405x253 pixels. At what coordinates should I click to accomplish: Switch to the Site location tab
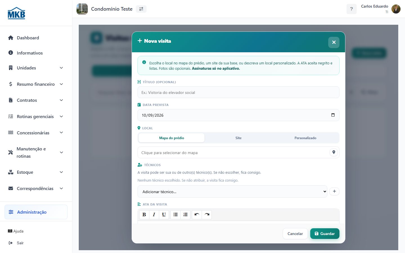tap(238, 138)
